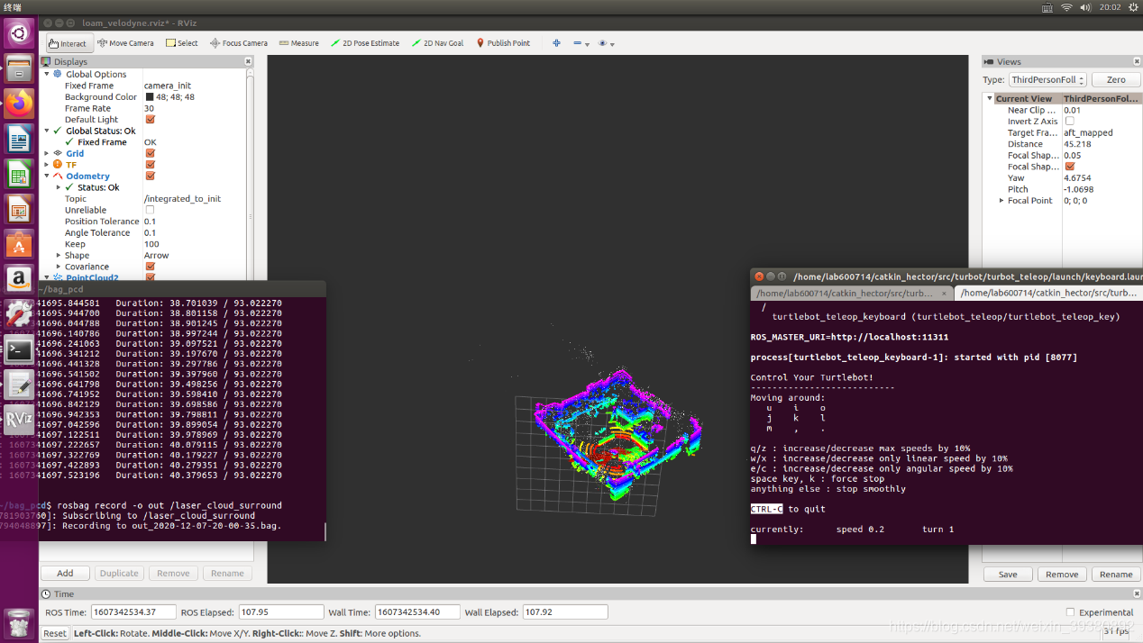Click the Add display button
The width and height of the screenshot is (1143, 643).
[x=65, y=573]
